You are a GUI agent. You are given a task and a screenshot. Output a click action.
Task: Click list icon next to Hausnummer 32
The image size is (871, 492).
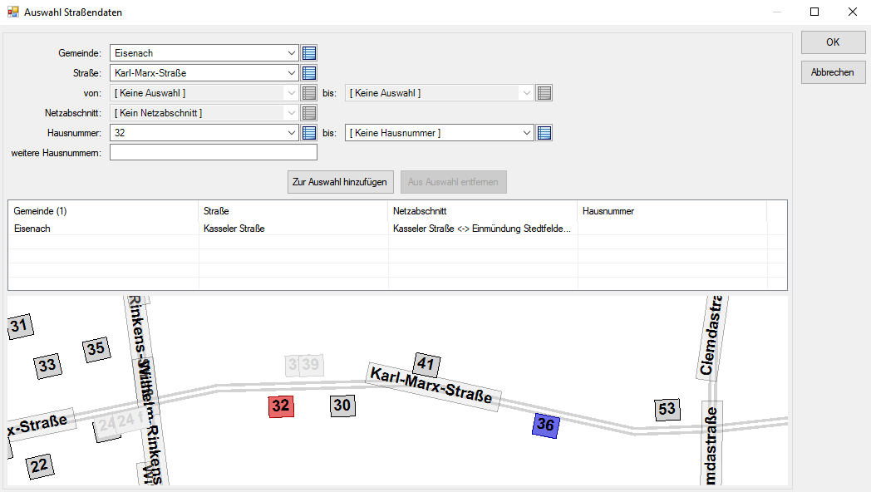[x=309, y=133]
